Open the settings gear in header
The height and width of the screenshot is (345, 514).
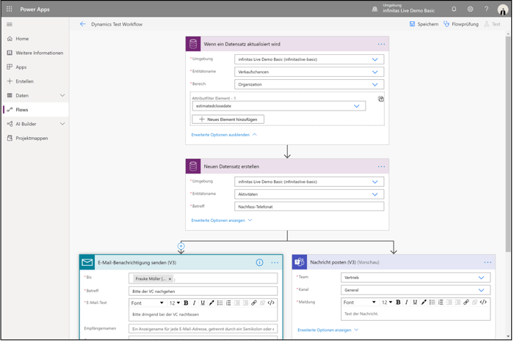pos(470,10)
